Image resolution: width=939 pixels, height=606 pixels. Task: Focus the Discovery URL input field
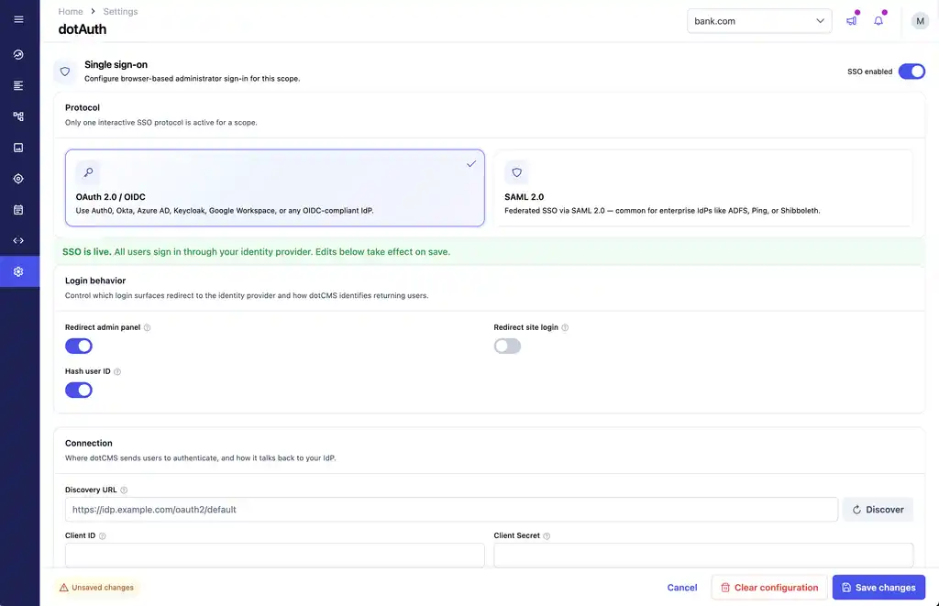coord(451,510)
